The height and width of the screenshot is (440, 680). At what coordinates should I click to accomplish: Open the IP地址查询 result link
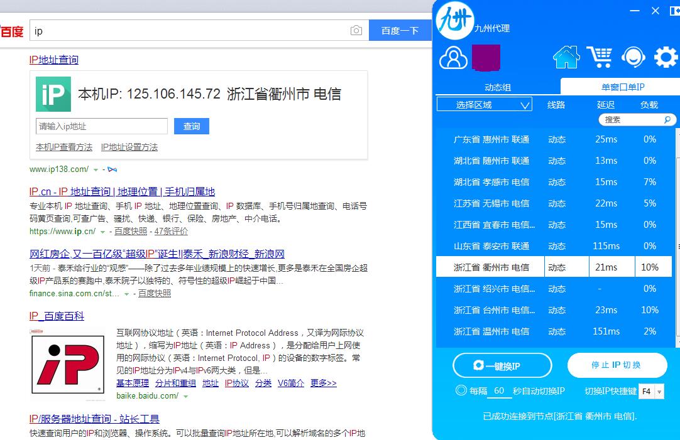(54, 60)
